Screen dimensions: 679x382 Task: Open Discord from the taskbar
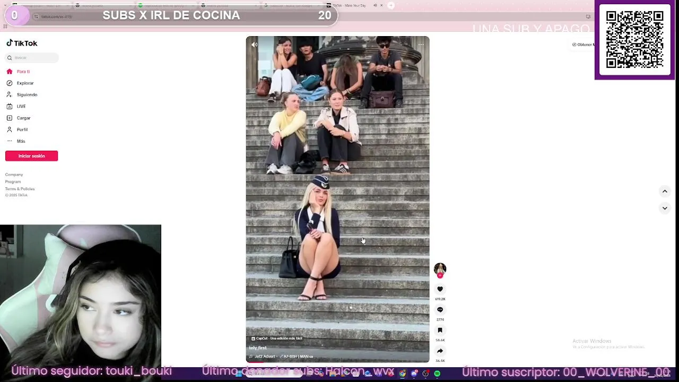[414, 374]
